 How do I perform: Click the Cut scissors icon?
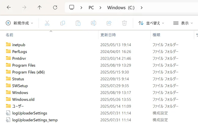47,23
